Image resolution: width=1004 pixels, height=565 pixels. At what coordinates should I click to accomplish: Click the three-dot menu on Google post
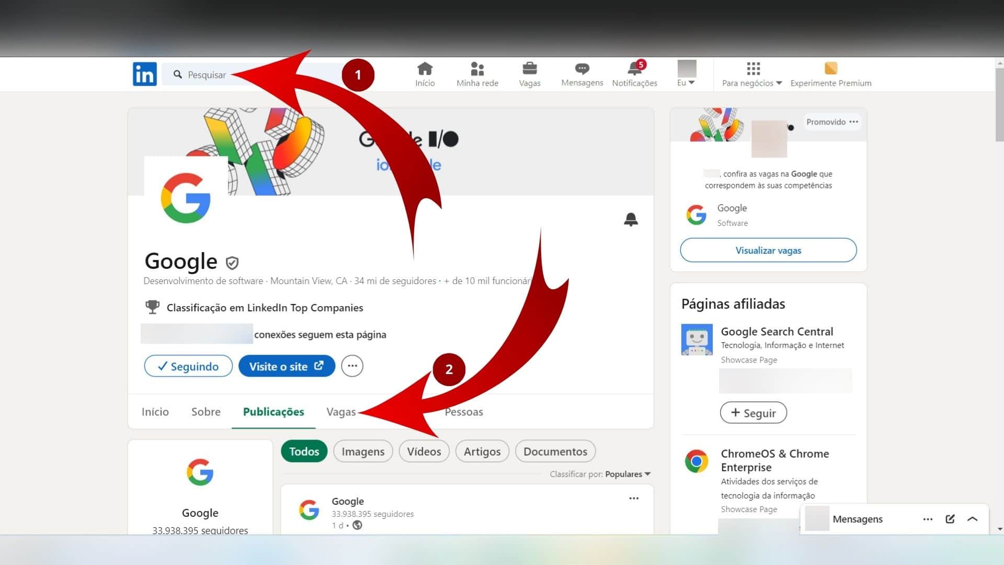(x=634, y=498)
